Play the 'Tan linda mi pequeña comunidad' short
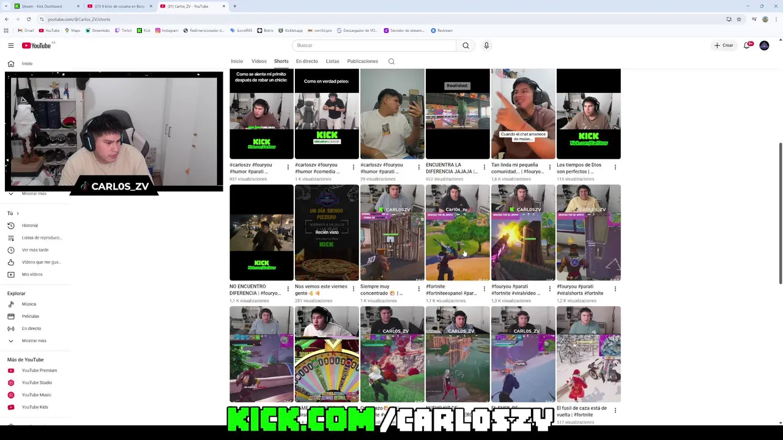The width and height of the screenshot is (783, 440). 523,114
